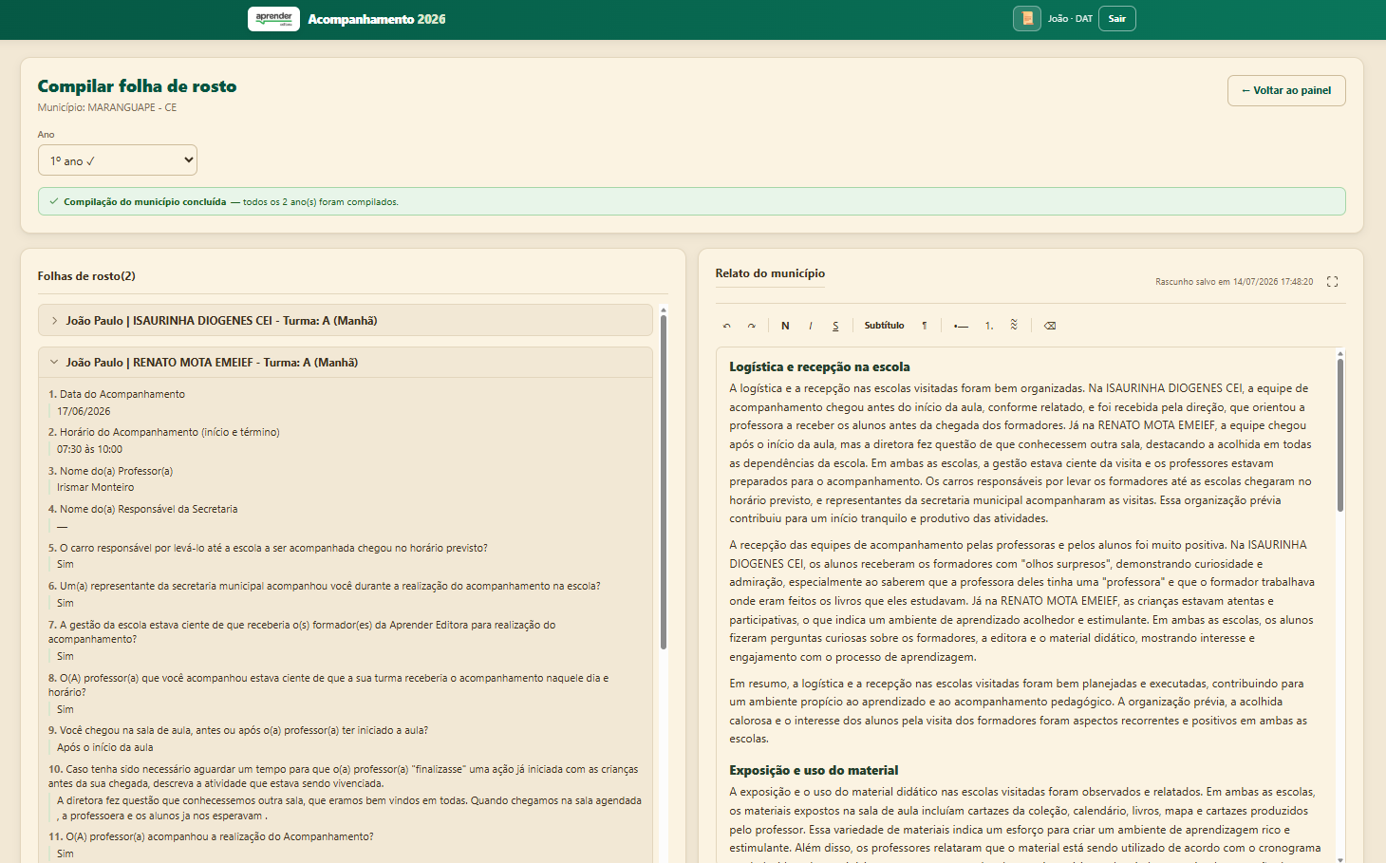The width and height of the screenshot is (1386, 863).
Task: Click the wavy lines toolbar icon
Action: (1014, 326)
